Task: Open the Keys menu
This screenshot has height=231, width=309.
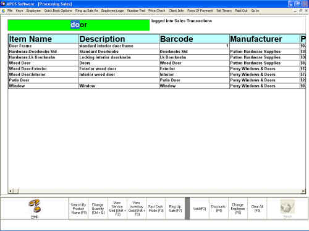Action: point(19,10)
